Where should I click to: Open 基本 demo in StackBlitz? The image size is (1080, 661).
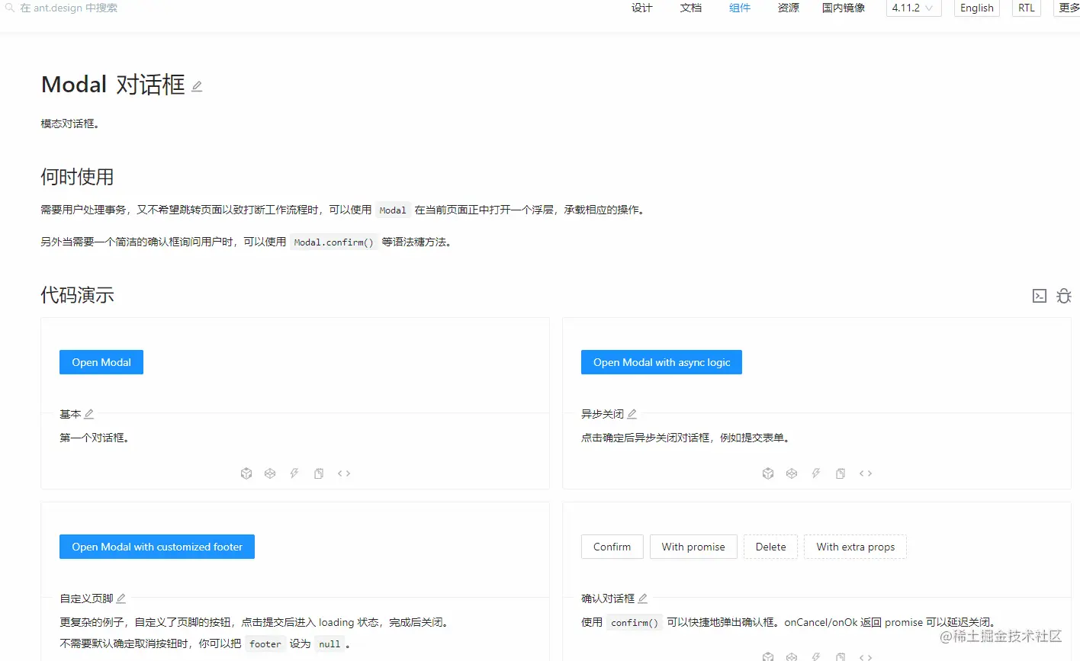[294, 473]
